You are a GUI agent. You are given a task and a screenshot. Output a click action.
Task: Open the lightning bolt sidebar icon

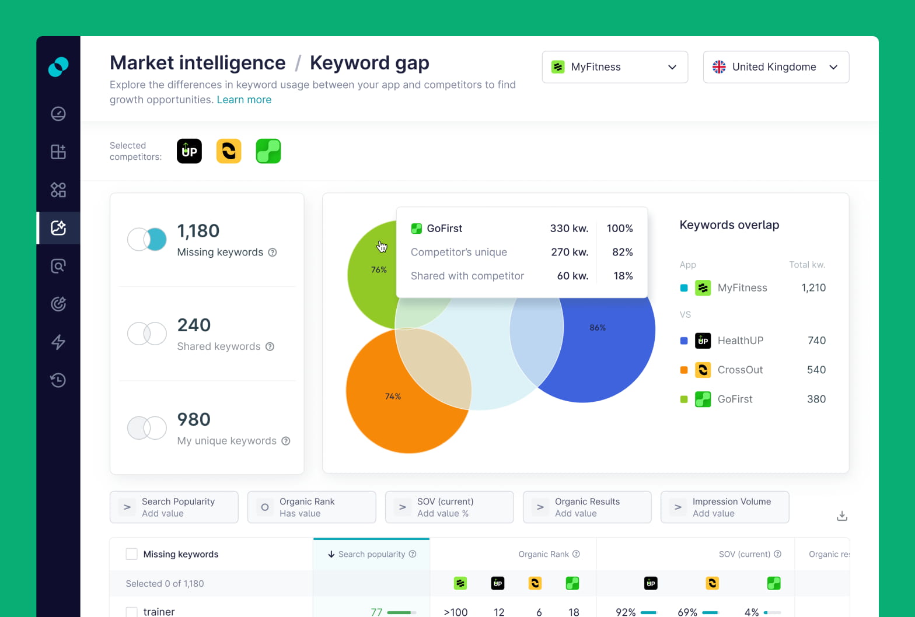58,342
